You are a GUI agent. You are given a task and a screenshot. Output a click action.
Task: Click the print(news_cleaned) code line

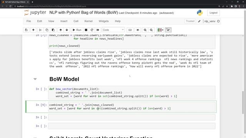point(65,46)
